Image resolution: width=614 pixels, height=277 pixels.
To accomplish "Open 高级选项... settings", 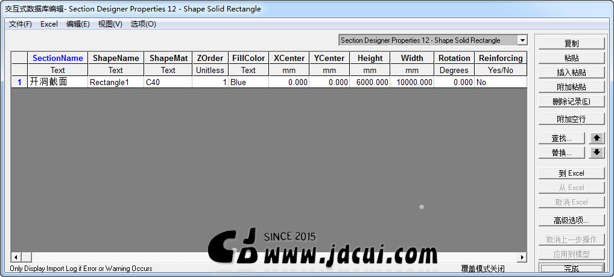I will coord(571,221).
